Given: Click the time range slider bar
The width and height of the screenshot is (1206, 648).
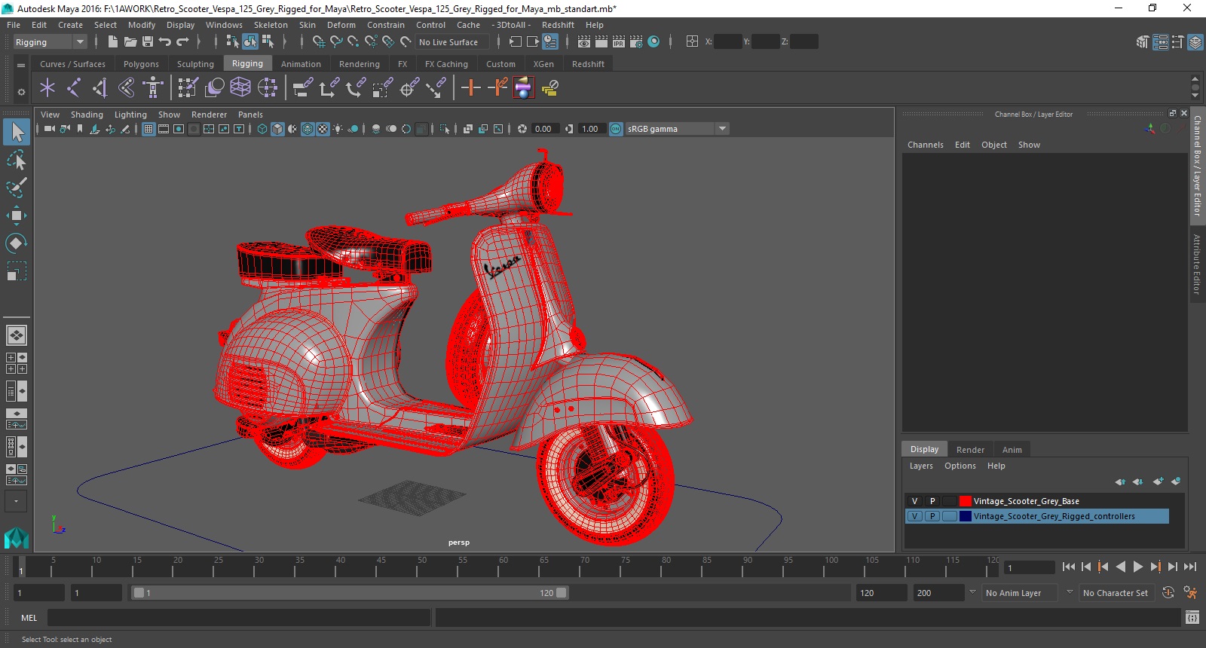Looking at the screenshot, I should pos(350,593).
